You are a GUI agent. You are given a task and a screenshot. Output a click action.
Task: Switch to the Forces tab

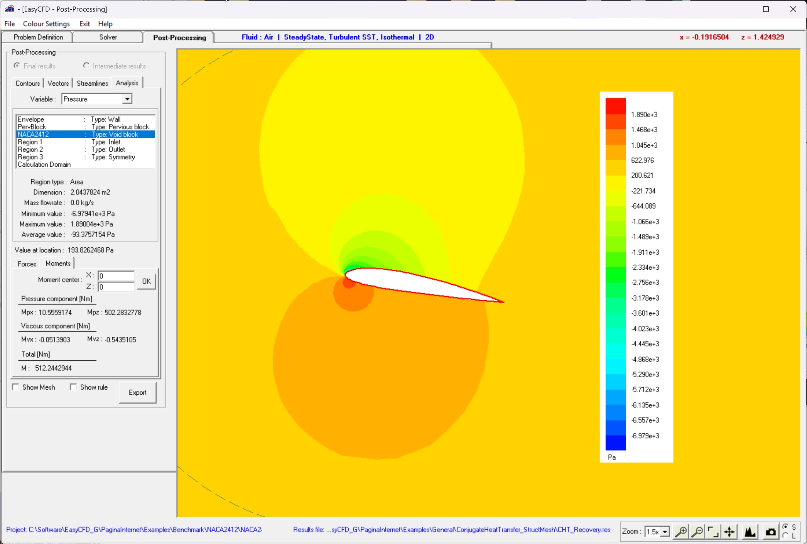click(x=27, y=264)
